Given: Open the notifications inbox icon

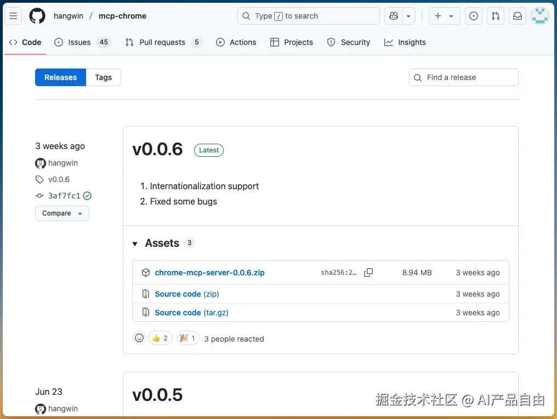Looking at the screenshot, I should (518, 16).
